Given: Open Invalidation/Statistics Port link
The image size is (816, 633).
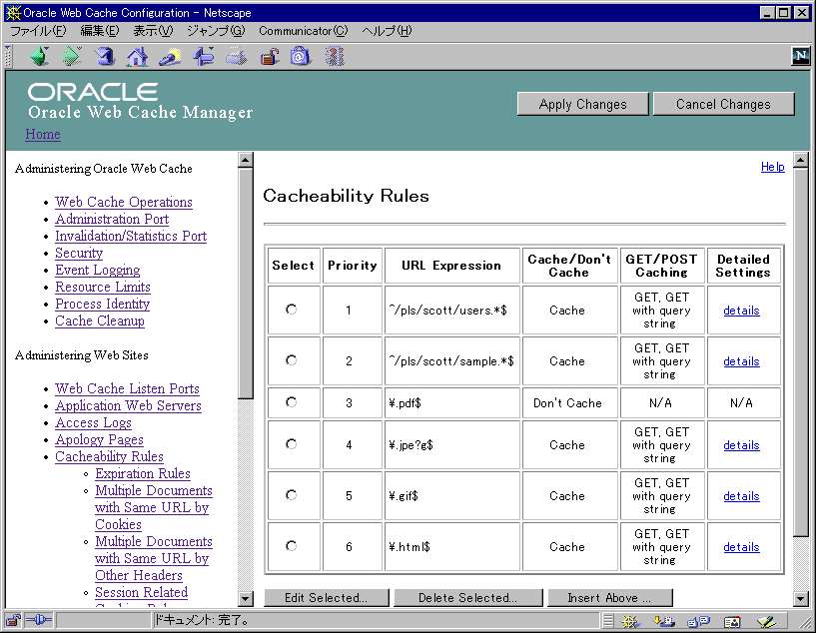Looking at the screenshot, I should pyautogui.click(x=131, y=237).
